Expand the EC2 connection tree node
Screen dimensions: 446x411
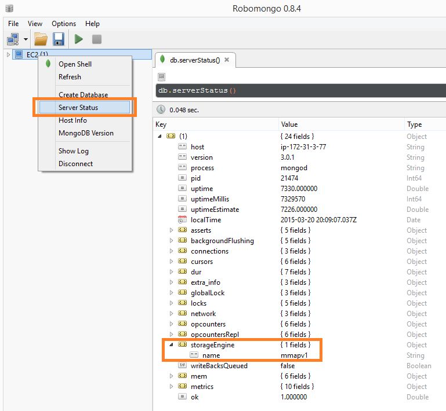[8, 54]
